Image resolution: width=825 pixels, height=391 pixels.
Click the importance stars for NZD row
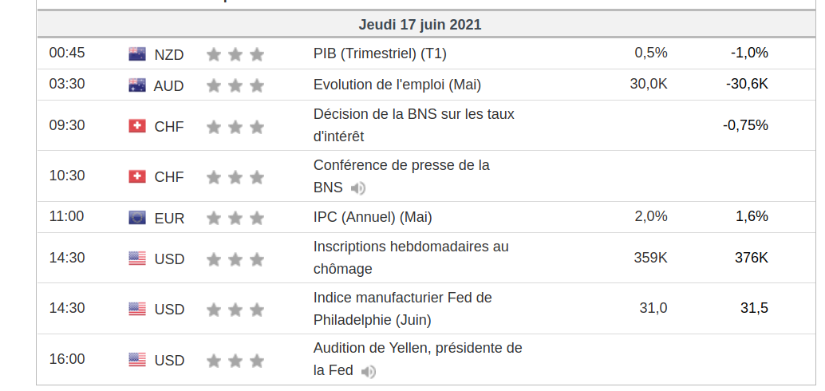click(x=235, y=54)
